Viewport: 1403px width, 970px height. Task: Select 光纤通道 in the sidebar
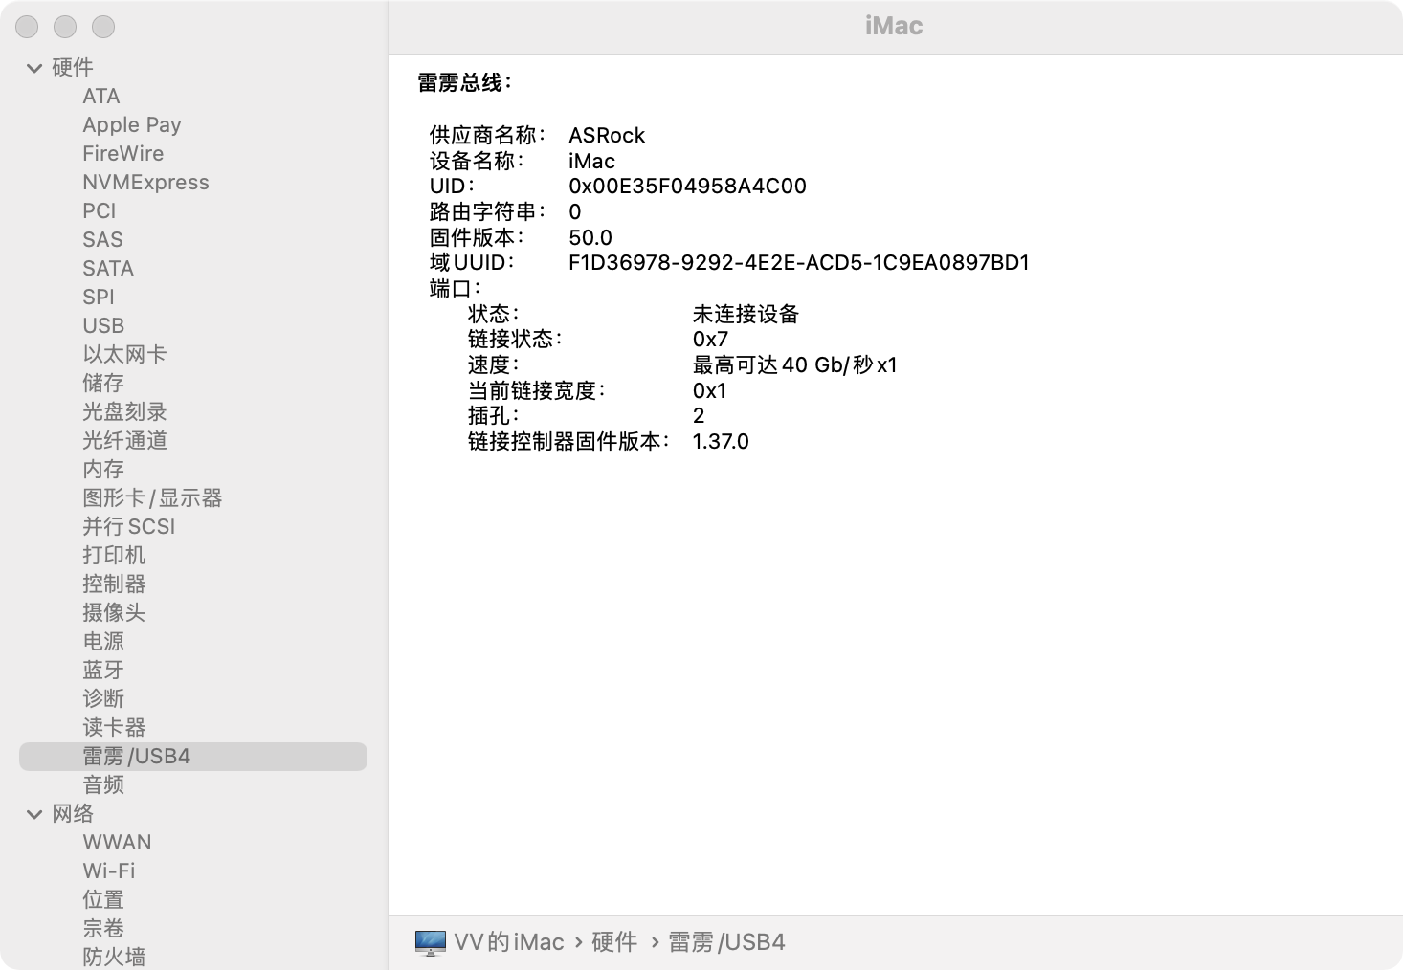pos(124,440)
